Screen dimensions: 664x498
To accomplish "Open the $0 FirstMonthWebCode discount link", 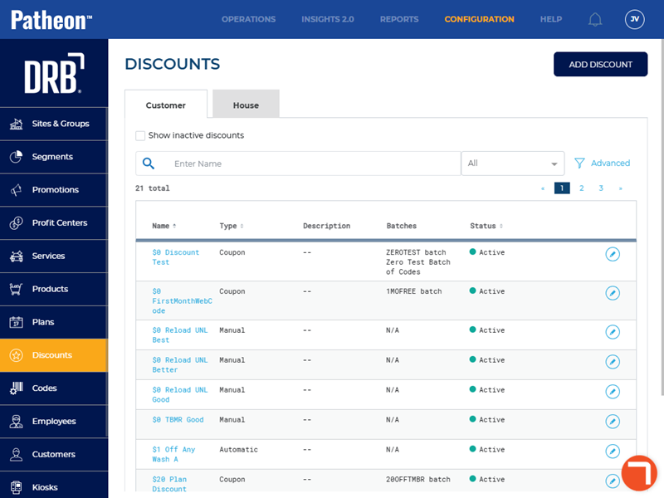I will (x=182, y=301).
